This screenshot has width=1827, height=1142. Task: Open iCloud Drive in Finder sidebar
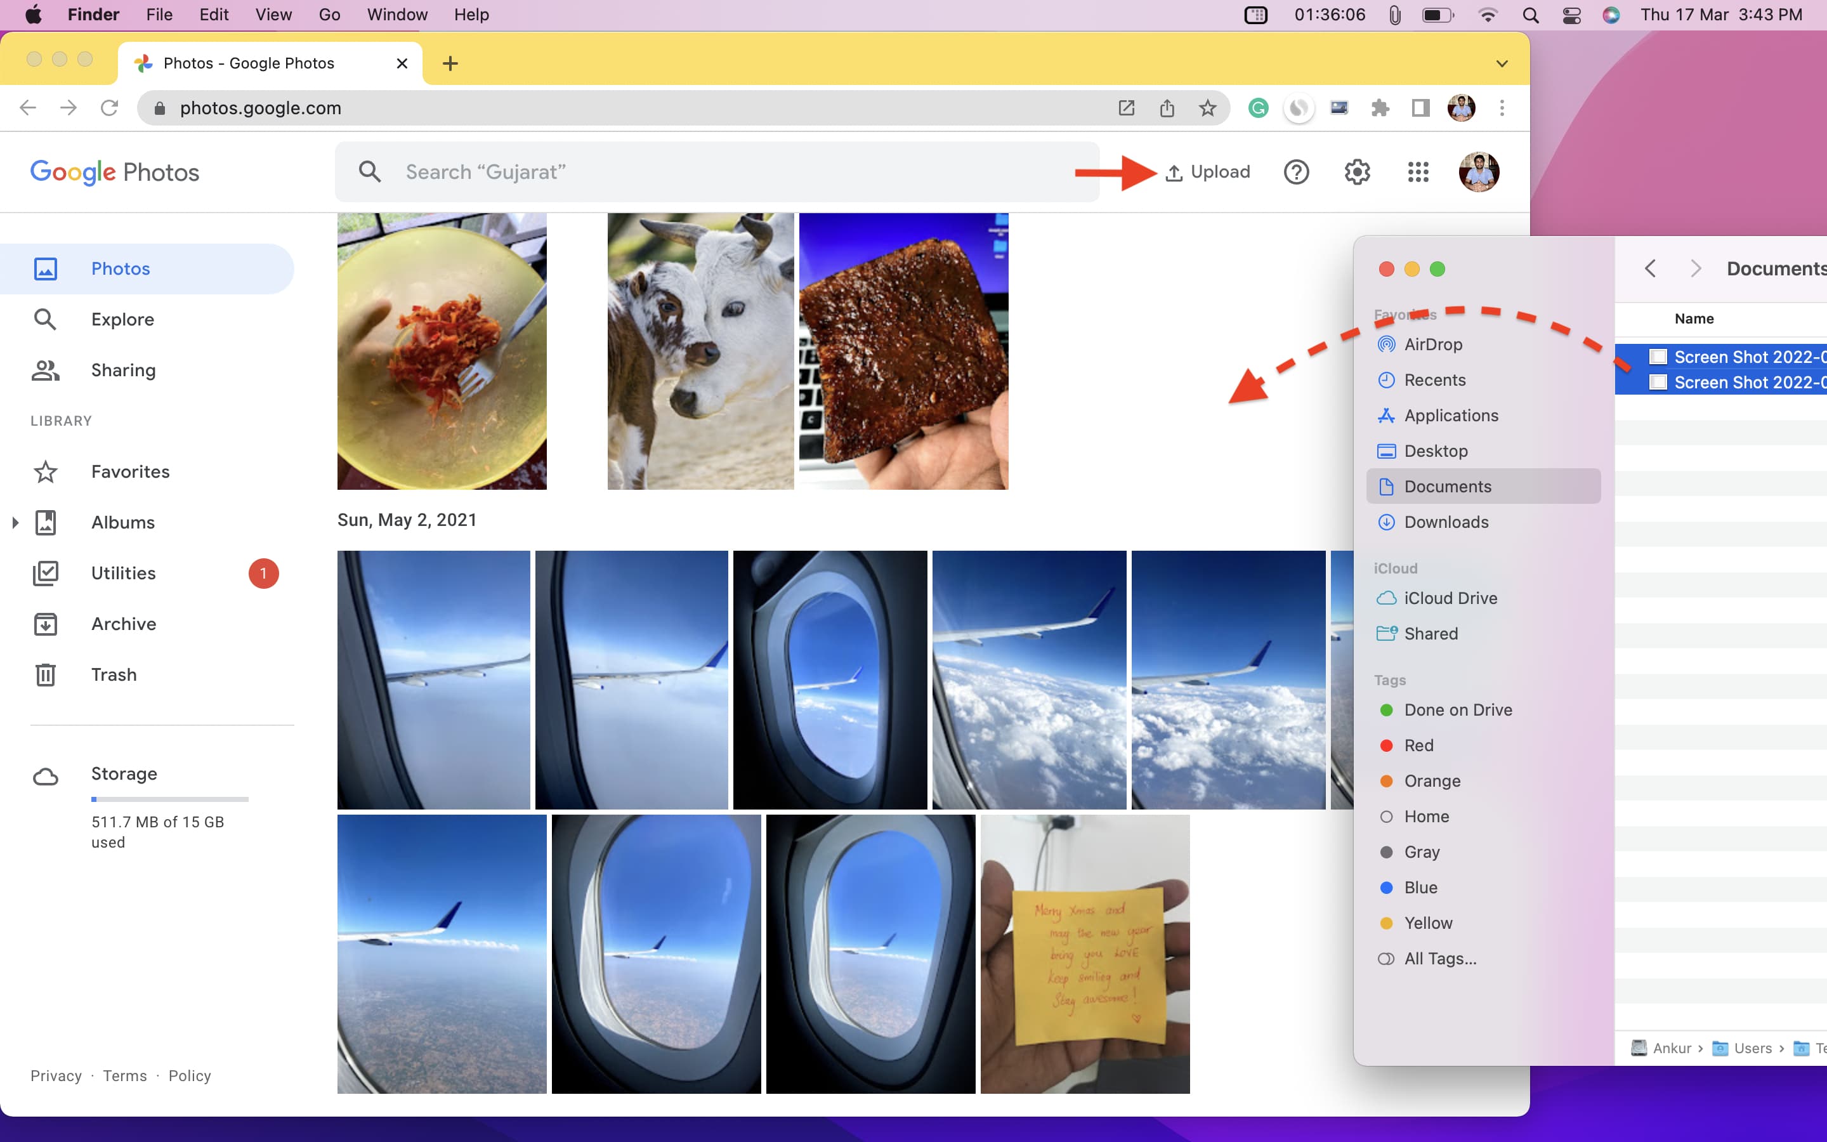click(x=1483, y=598)
